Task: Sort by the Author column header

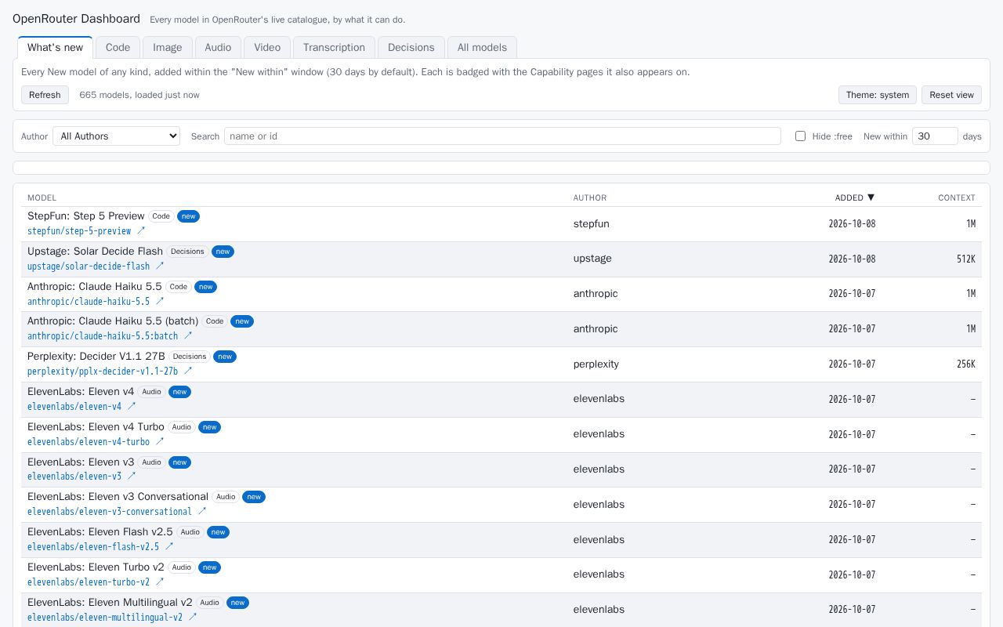Action: point(590,198)
